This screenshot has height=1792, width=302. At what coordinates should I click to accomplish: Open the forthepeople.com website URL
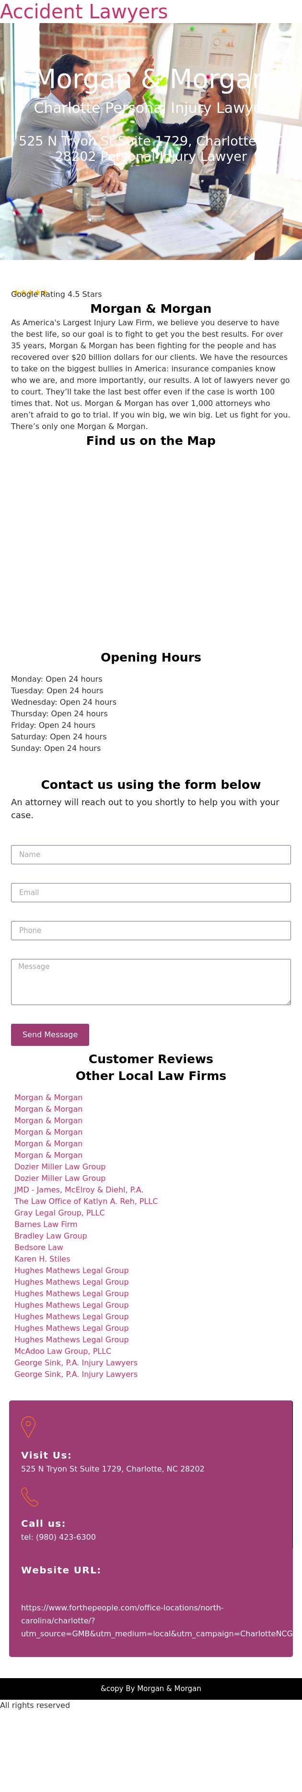[x=156, y=1620]
